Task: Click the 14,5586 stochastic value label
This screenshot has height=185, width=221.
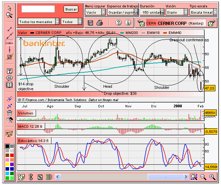Action: click(x=211, y=167)
